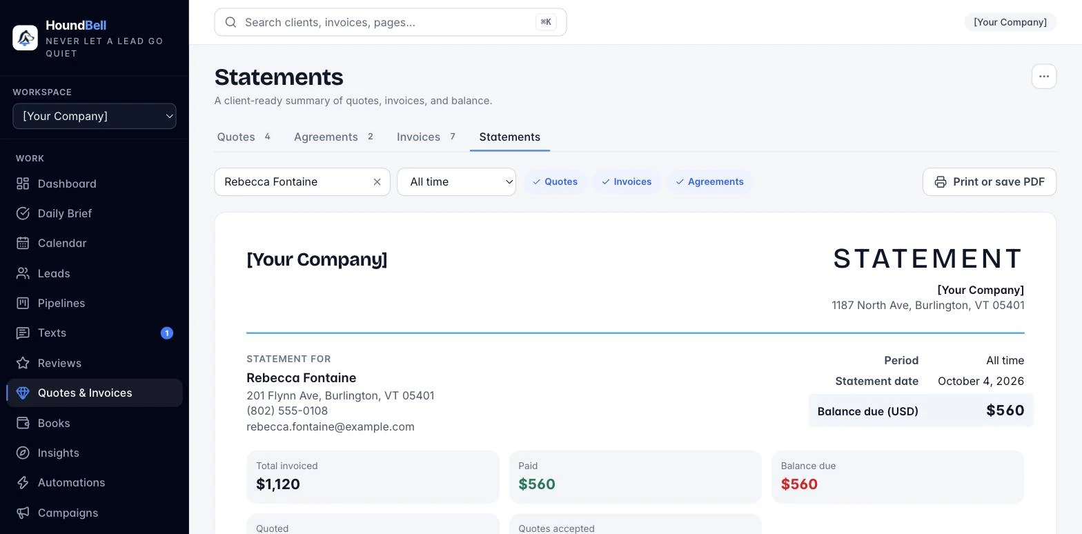Click the phone number (802) 555-0108
The height and width of the screenshot is (534, 1082).
click(x=287, y=411)
